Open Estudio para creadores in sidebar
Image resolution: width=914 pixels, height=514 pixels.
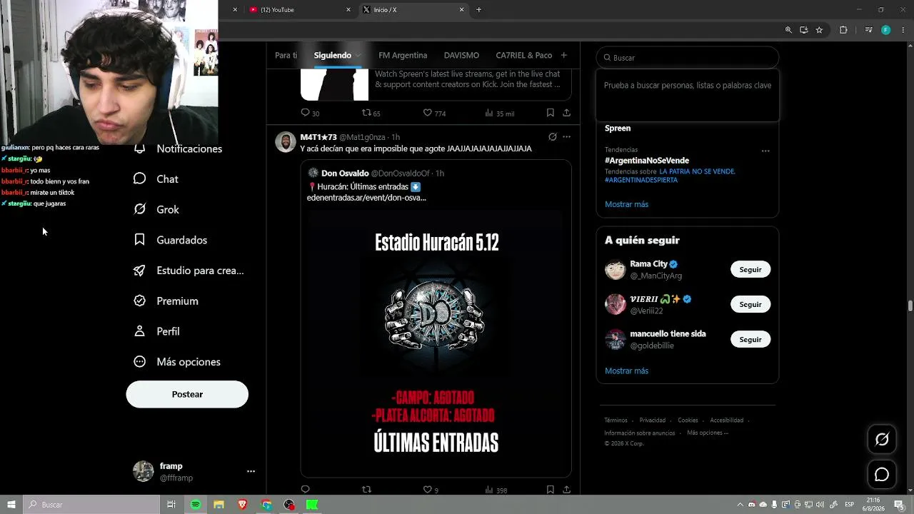coord(189,271)
